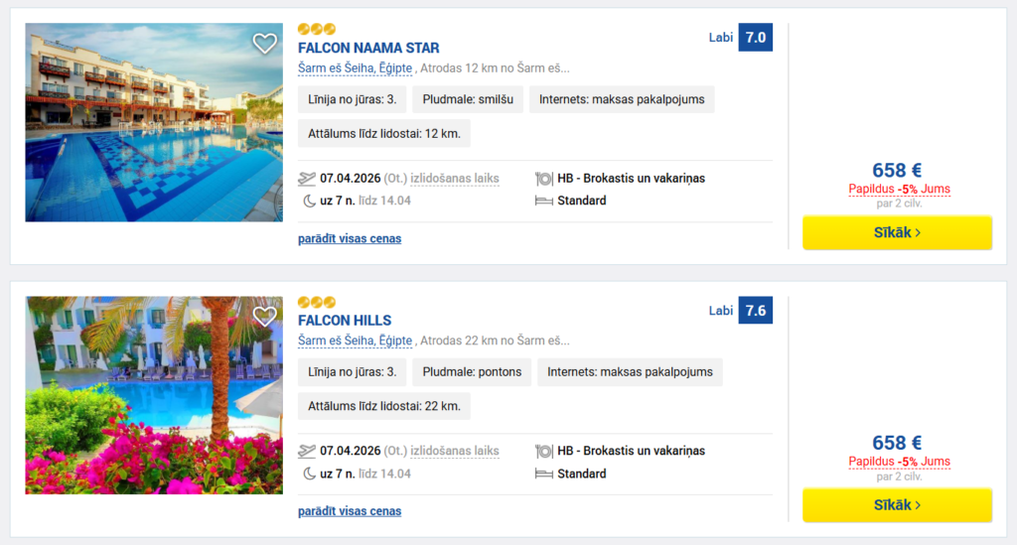Open Šarm eš Šeiha location link of Falcon Hills
The image size is (1017, 545).
point(355,341)
